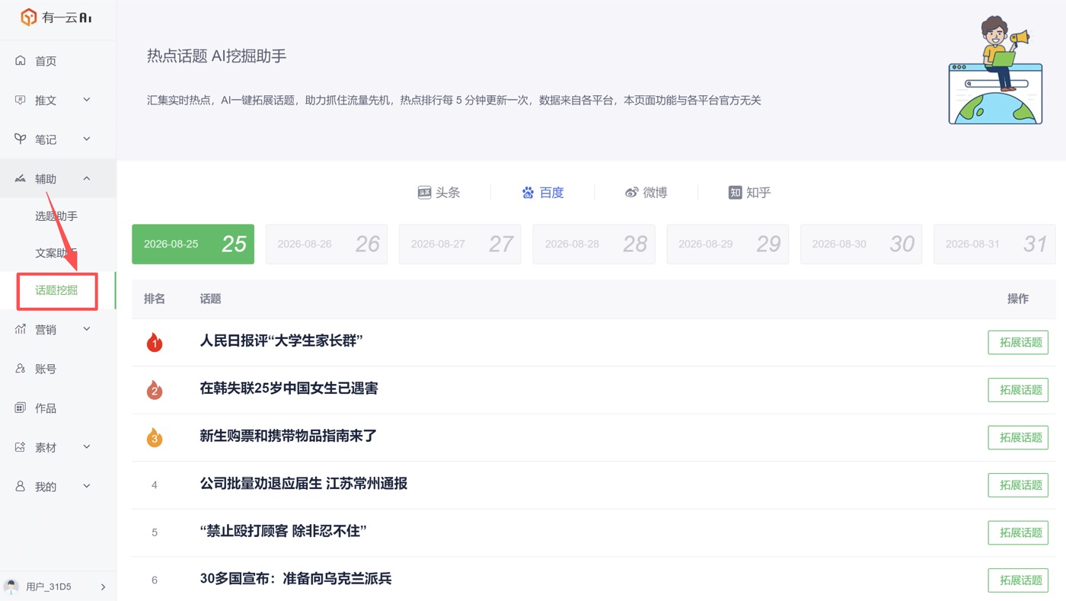The height and width of the screenshot is (601, 1066).
Task: Click the 有一云AI logo icon
Action: [29, 17]
